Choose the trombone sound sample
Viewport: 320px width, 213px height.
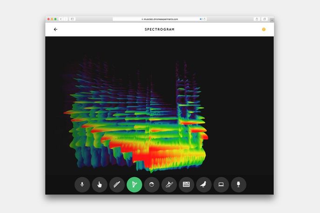(169, 185)
